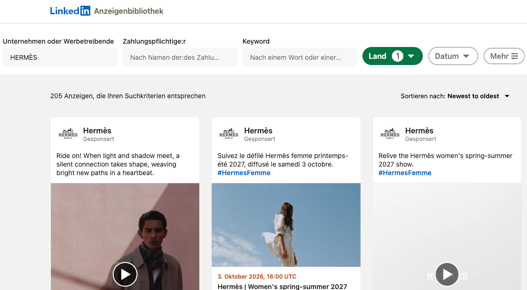Click #HermesFemme hashtag in the Suivez le défilé ad
The image size is (527, 290).
244,173
